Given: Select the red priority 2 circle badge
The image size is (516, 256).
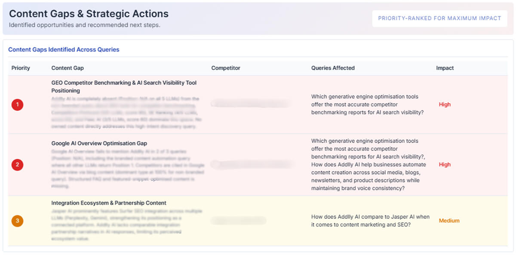Looking at the screenshot, I should coord(17,164).
